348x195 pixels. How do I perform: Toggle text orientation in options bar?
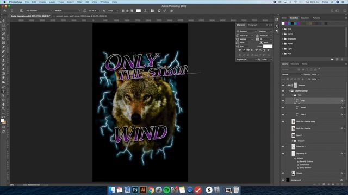[21, 11]
